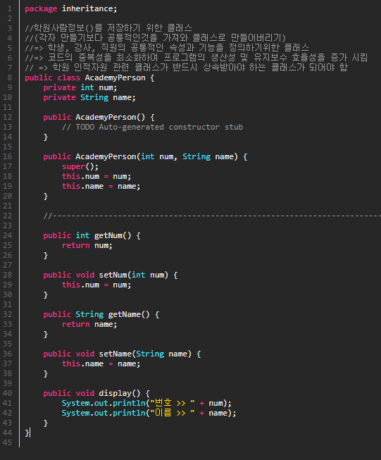Click the comment '학원 인적자원 관련 클래스가'

pos(111,68)
